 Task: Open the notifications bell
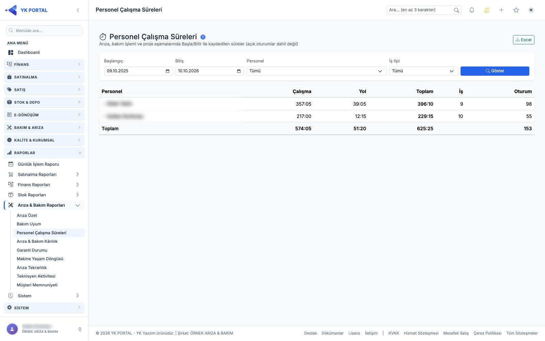[x=472, y=10]
